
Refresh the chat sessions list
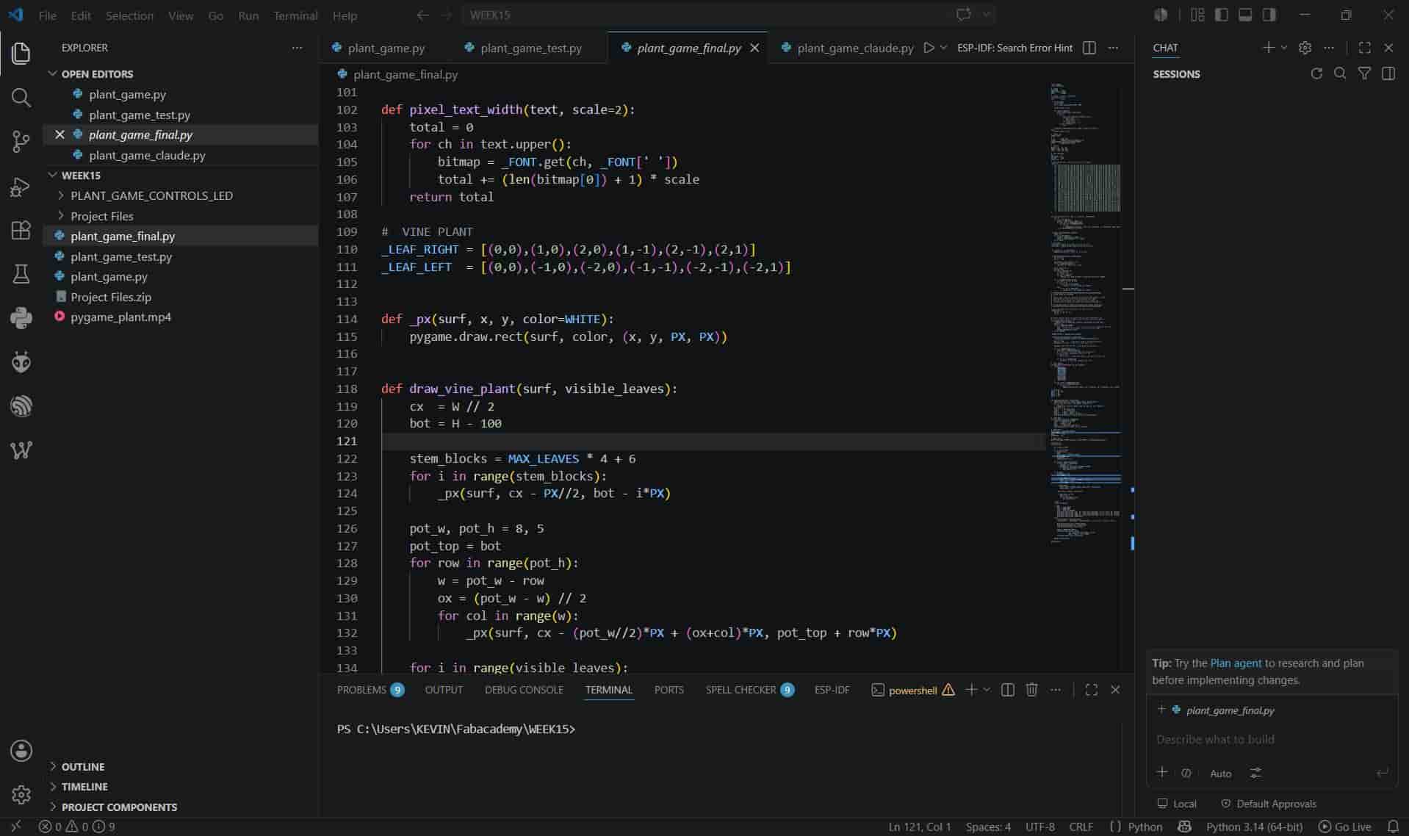(x=1316, y=73)
